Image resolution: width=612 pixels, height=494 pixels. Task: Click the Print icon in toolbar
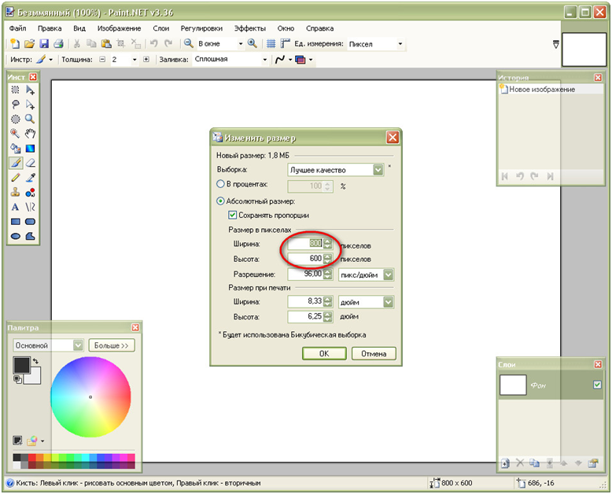(x=58, y=44)
